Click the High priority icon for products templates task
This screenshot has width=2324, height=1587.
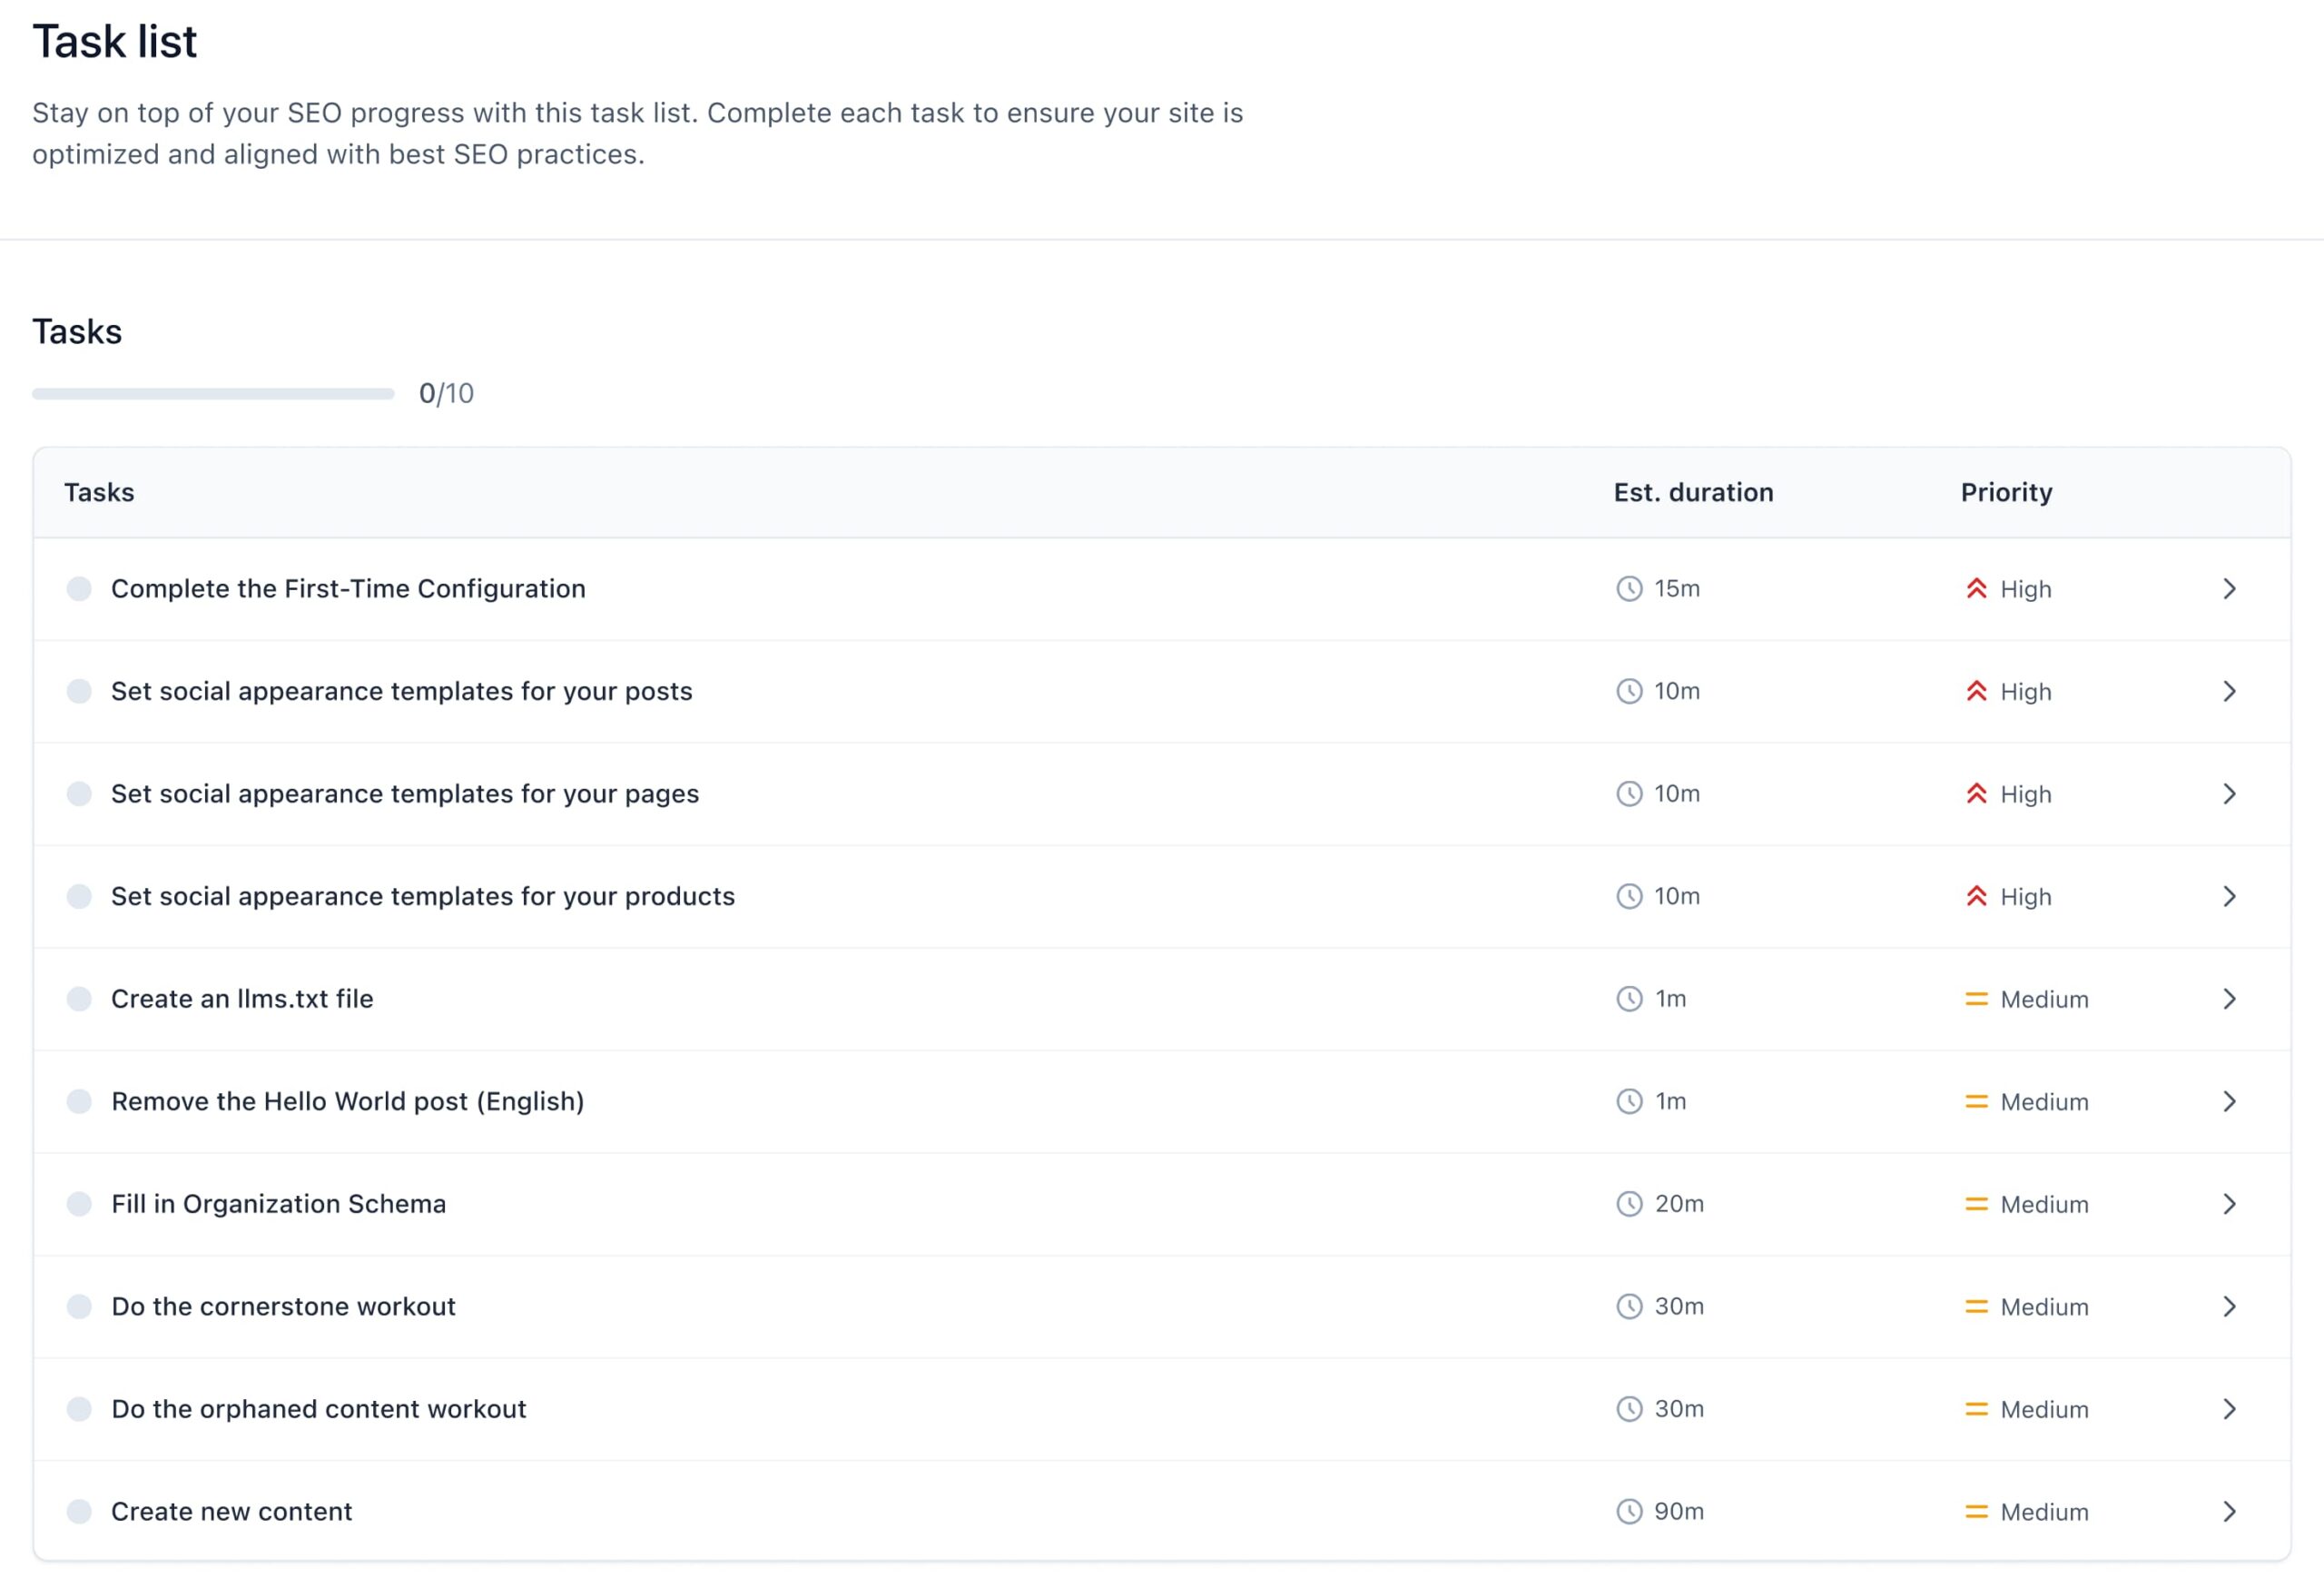[1977, 897]
